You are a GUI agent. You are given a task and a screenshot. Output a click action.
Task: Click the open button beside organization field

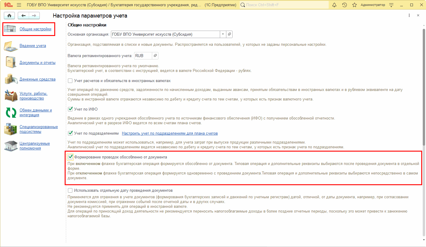[x=229, y=34]
